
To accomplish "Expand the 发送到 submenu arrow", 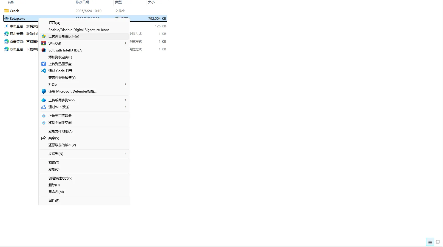I will click(125, 154).
